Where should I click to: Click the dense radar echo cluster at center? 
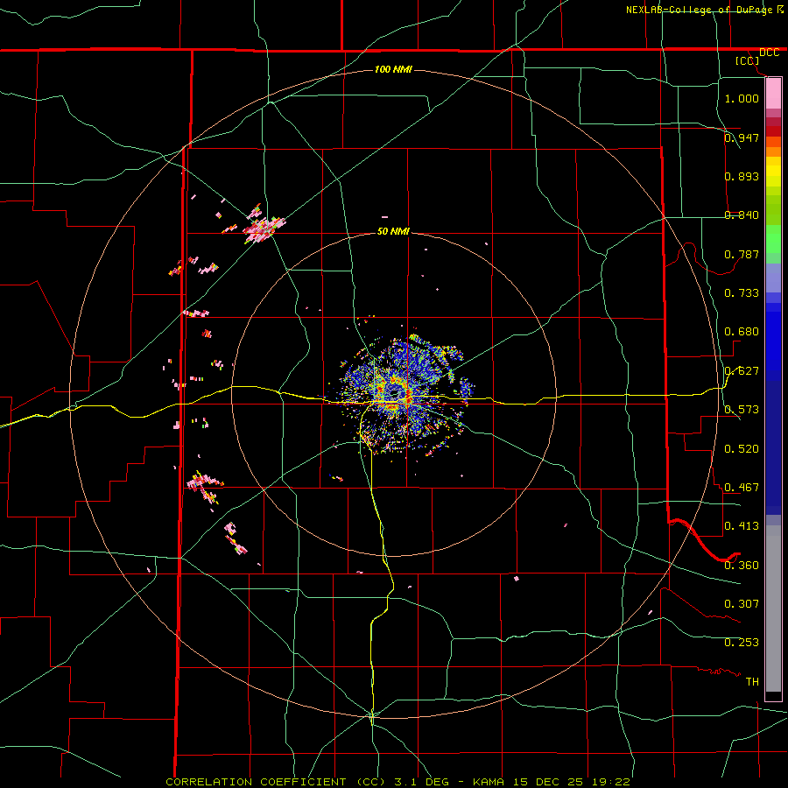tap(402, 395)
